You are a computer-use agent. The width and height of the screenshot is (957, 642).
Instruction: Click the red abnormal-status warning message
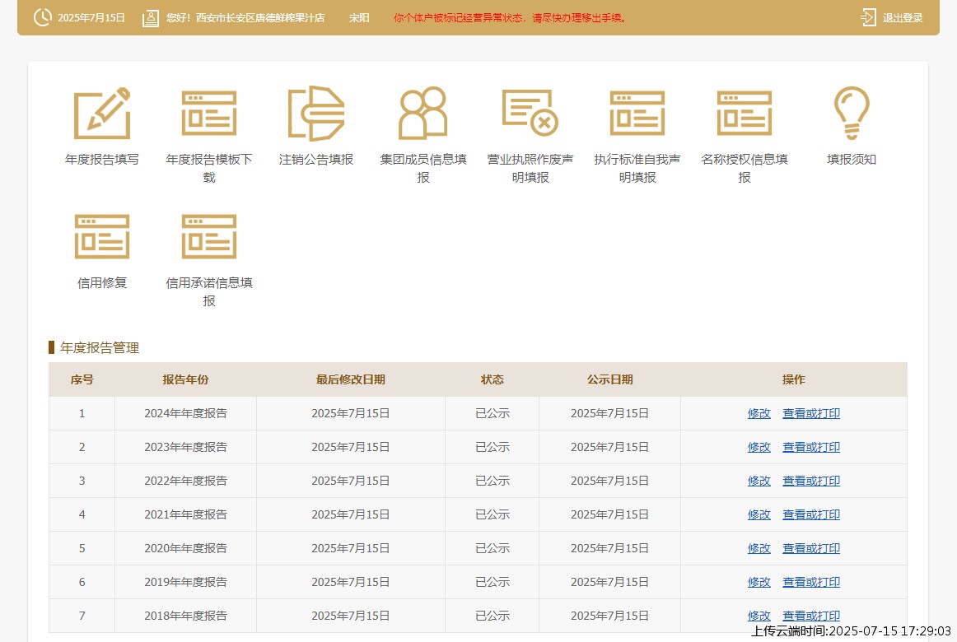511,17
